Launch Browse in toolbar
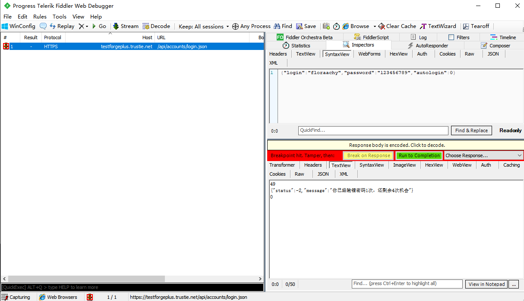 [x=356, y=26]
